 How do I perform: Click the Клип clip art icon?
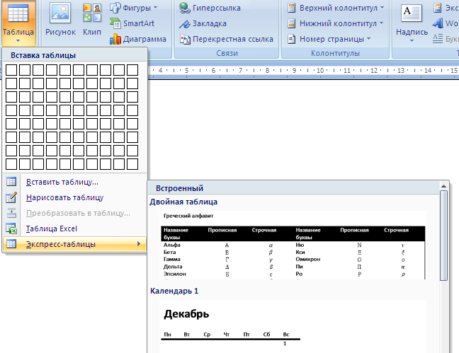[x=92, y=13]
